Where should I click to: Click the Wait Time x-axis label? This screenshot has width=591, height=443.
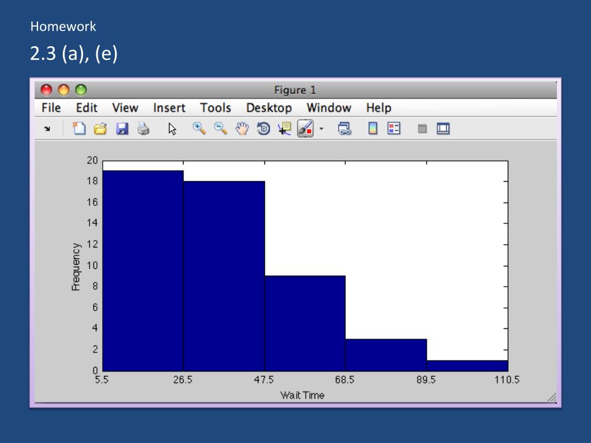(x=302, y=395)
